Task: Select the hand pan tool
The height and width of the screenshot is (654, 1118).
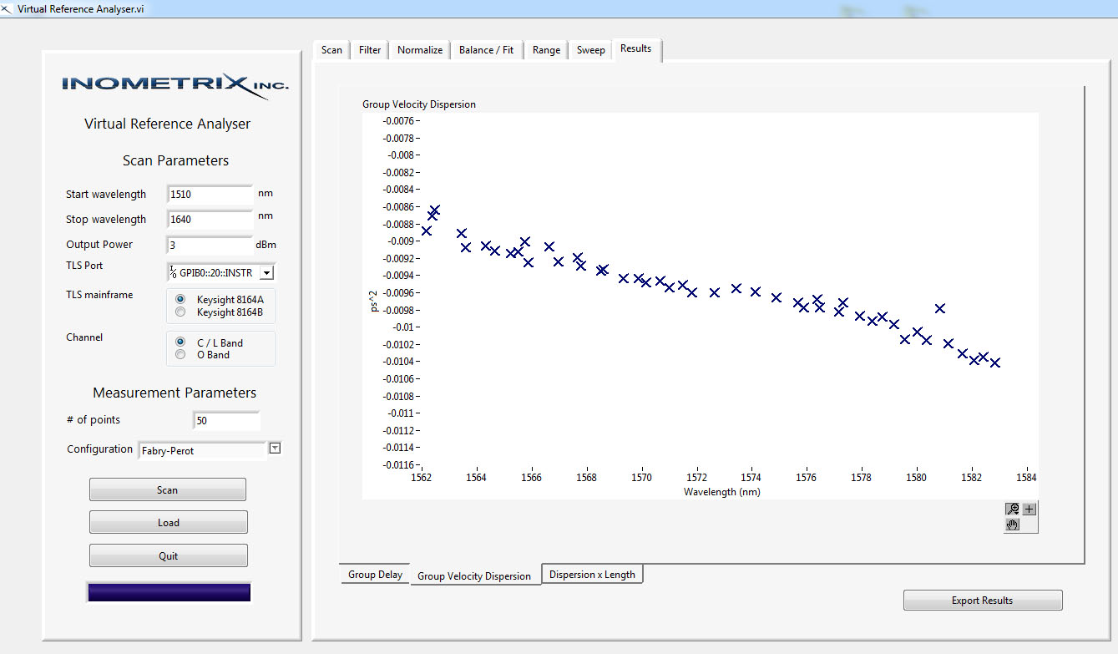Action: click(1013, 525)
